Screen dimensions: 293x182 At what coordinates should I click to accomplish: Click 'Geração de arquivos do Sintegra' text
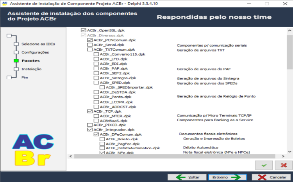point(208,78)
